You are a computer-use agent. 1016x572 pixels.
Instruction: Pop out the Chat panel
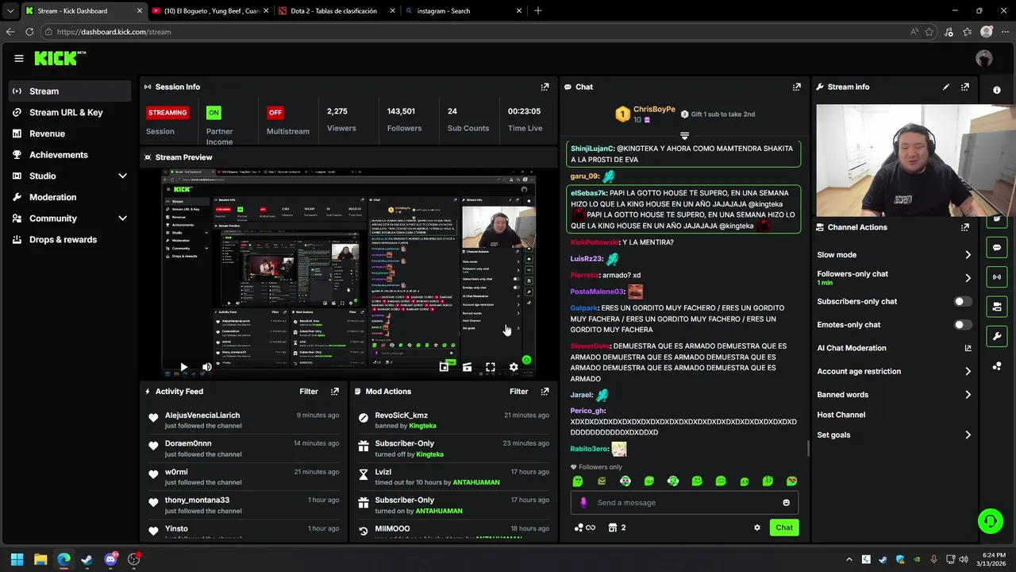pos(797,87)
